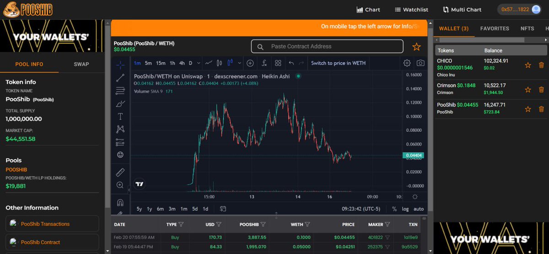Delete the PooShib token from wallet
549x254 pixels.
click(x=542, y=109)
